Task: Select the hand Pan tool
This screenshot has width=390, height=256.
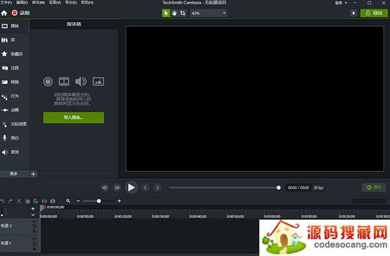Action: [174, 13]
